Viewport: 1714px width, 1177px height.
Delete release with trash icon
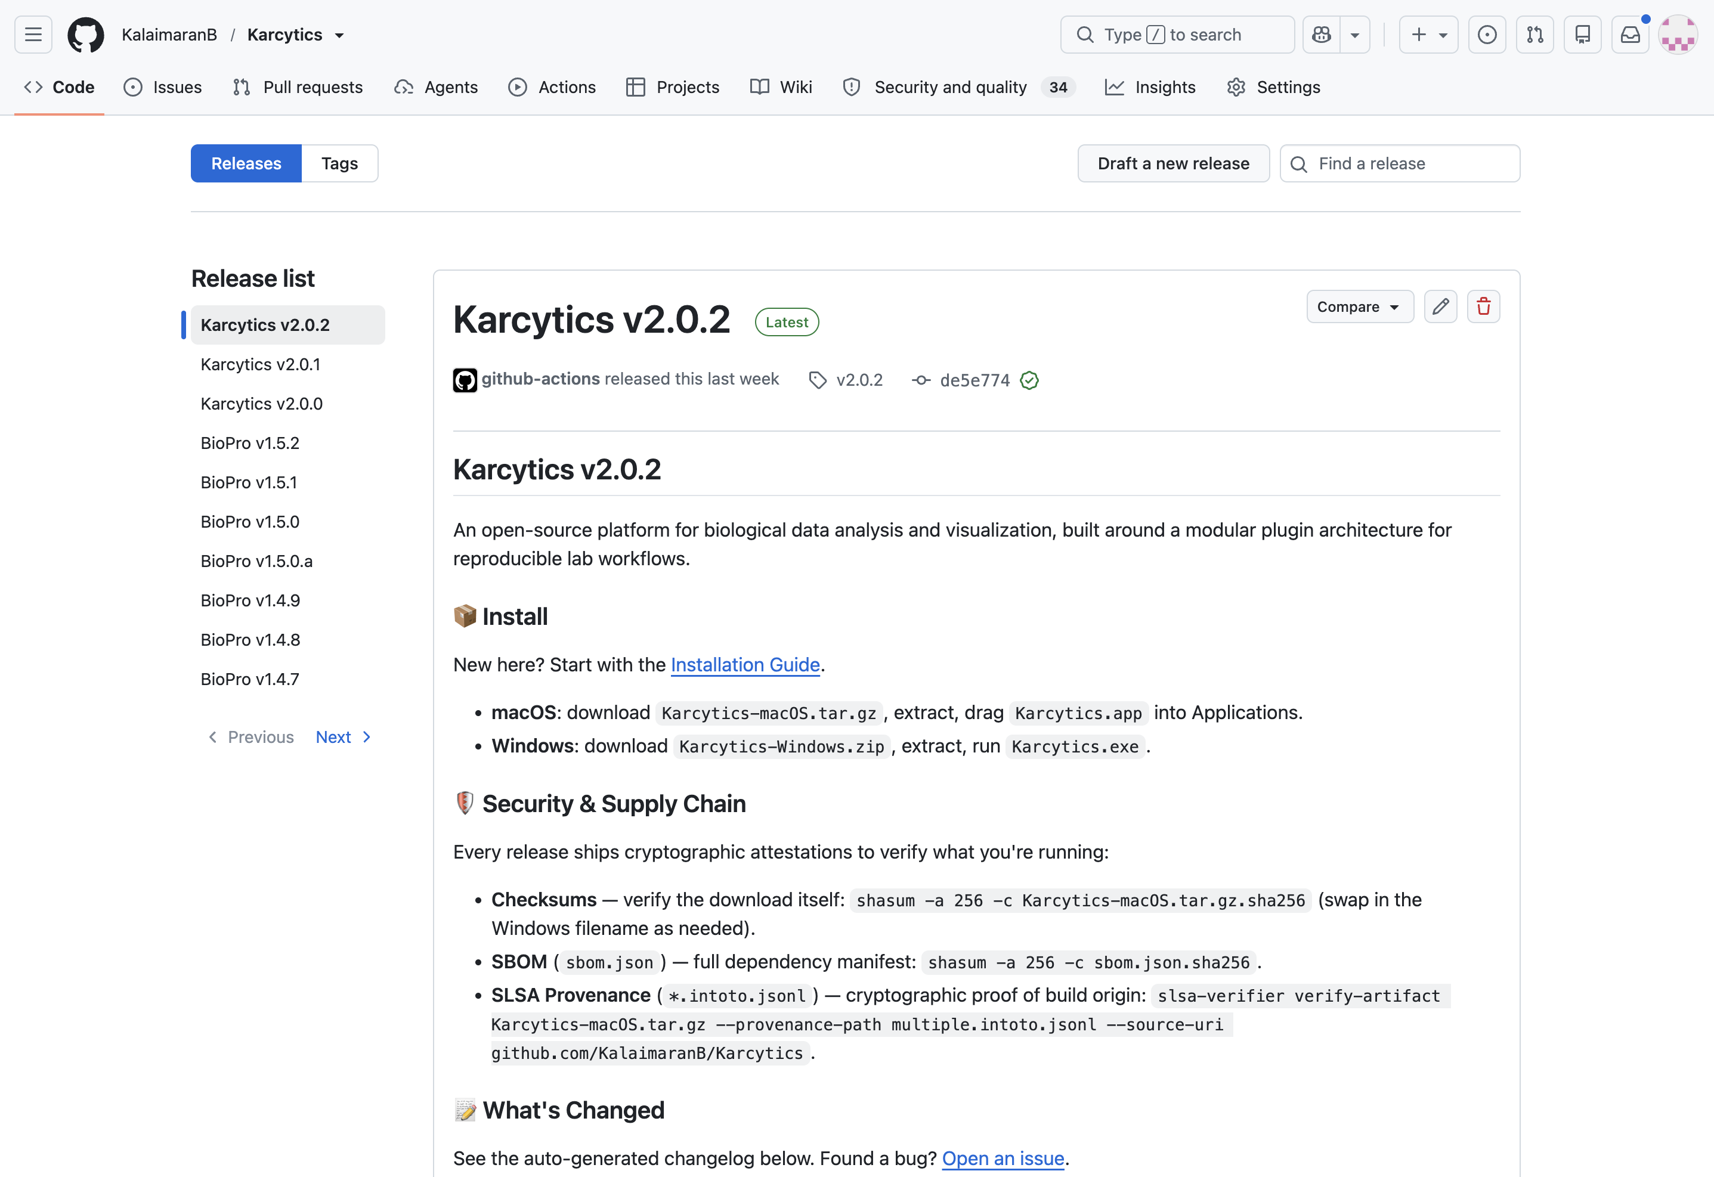[x=1484, y=307]
